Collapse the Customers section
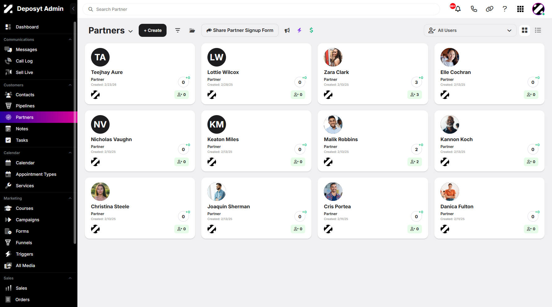 coord(70,85)
